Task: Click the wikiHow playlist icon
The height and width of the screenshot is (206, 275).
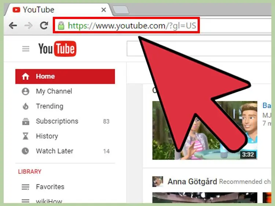Action: (x=25, y=201)
